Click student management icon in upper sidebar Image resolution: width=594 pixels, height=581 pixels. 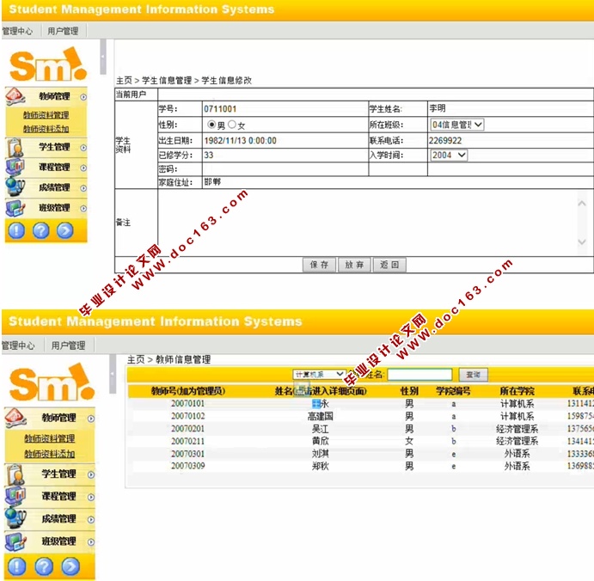(15, 147)
